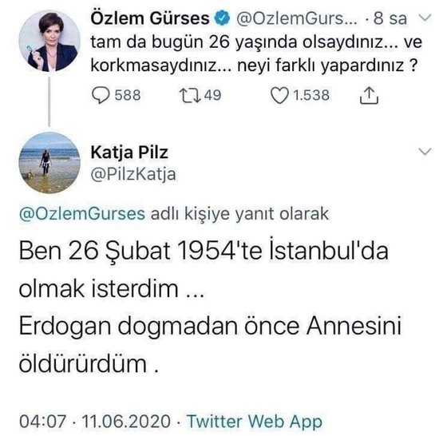Click the @OzlemGurses mention in reply line

[82, 214]
